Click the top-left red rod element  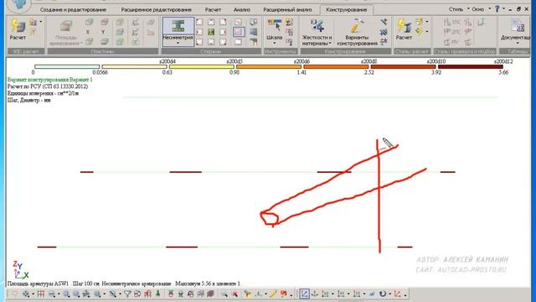87,172
